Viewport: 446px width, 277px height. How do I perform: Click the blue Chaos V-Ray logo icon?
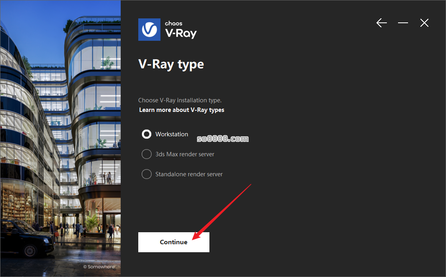tap(149, 30)
